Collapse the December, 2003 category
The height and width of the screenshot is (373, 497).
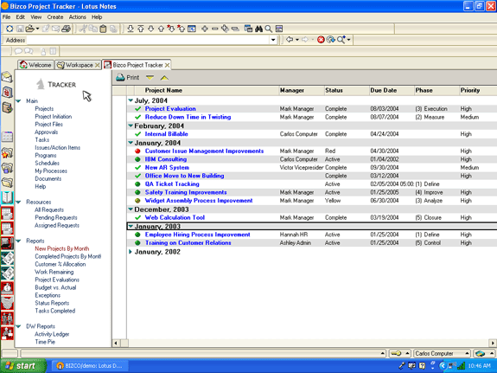(131, 209)
